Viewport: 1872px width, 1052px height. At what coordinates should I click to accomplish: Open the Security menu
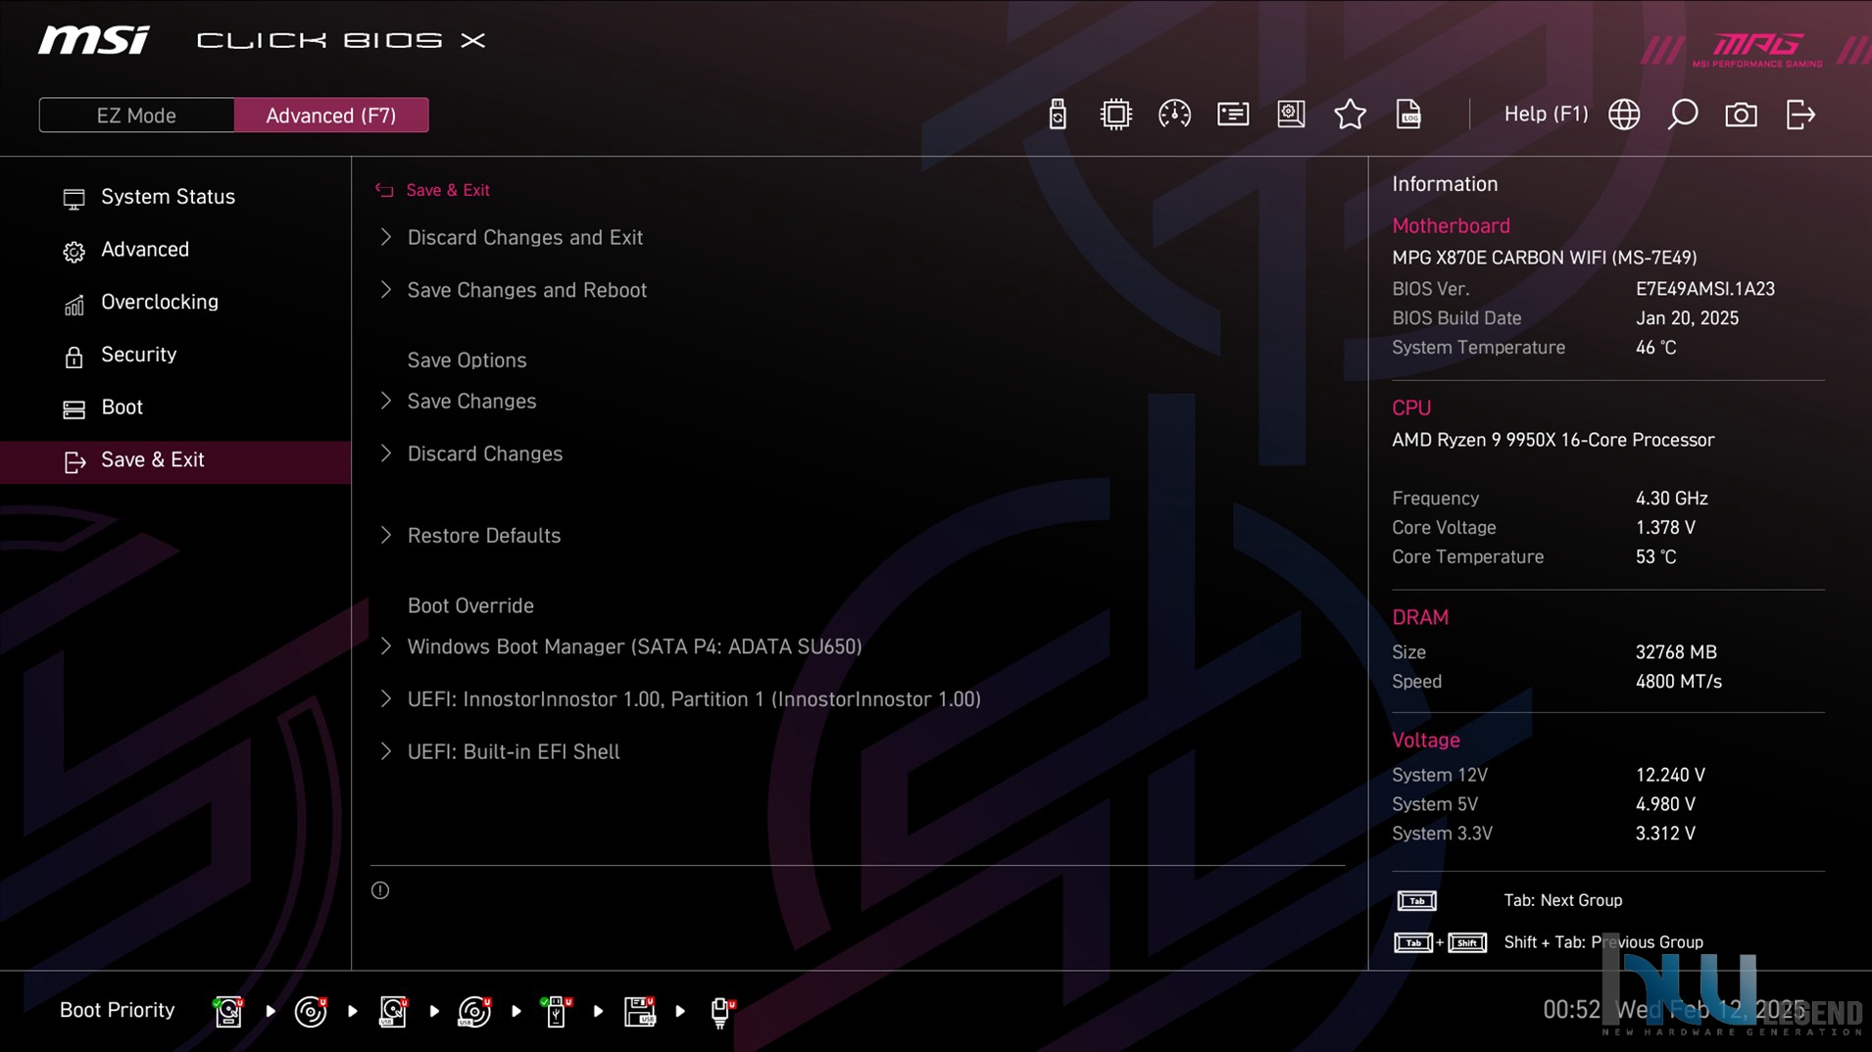click(x=138, y=355)
